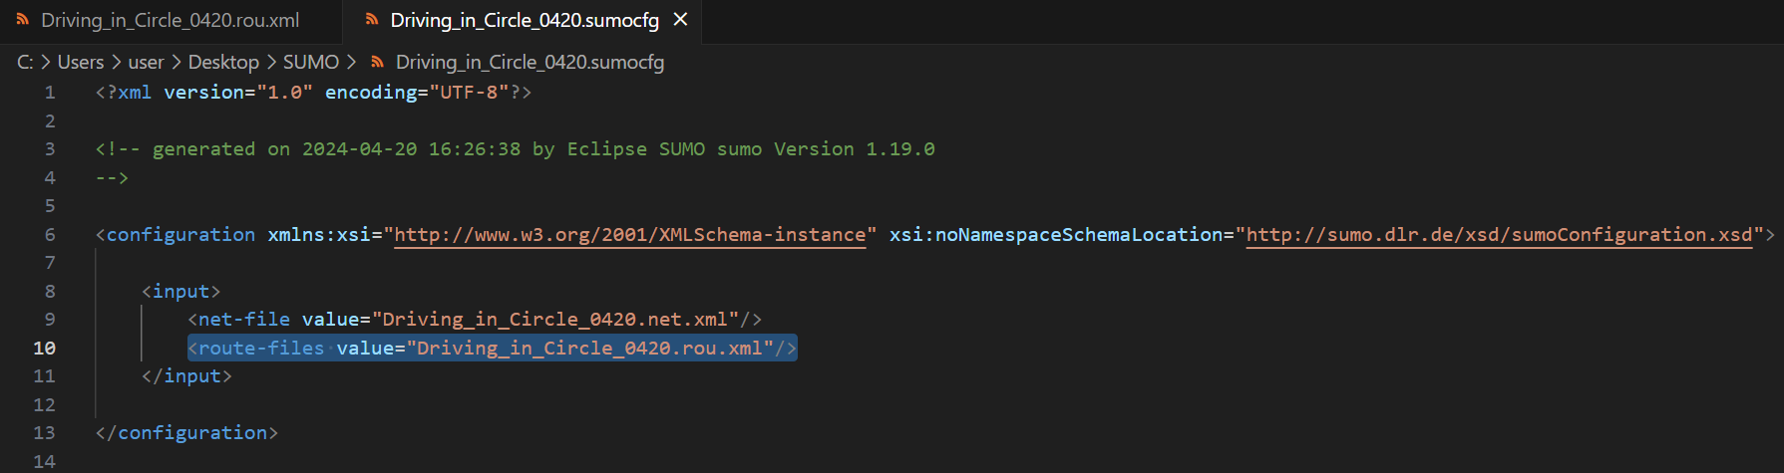The image size is (1784, 473).
Task: Open the C: breadcrumb segment
Action: pos(25,62)
